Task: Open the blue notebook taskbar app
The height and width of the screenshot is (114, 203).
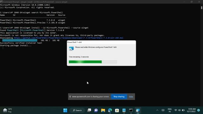Action: click(124, 110)
